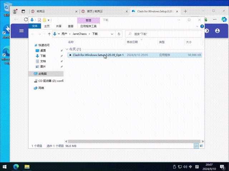
Task: Click the Windows Start button
Action: click(5, 167)
